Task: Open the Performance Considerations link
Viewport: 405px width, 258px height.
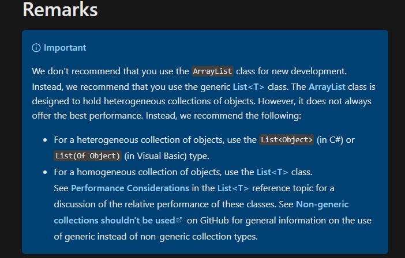Action: pos(130,188)
